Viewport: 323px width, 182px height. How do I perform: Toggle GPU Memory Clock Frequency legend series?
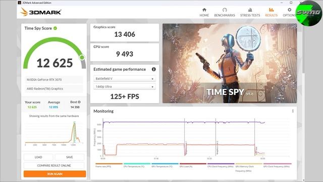coord(249,167)
